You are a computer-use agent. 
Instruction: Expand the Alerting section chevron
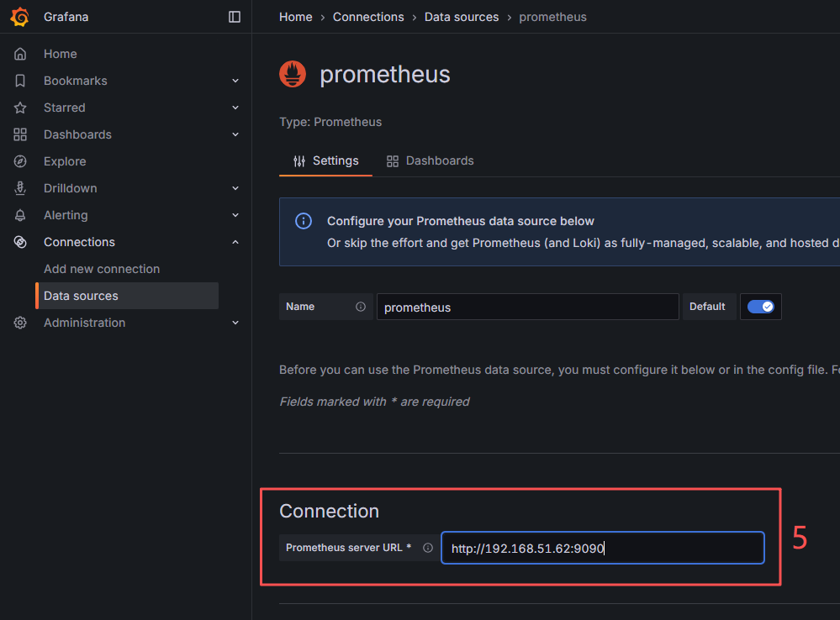click(235, 215)
